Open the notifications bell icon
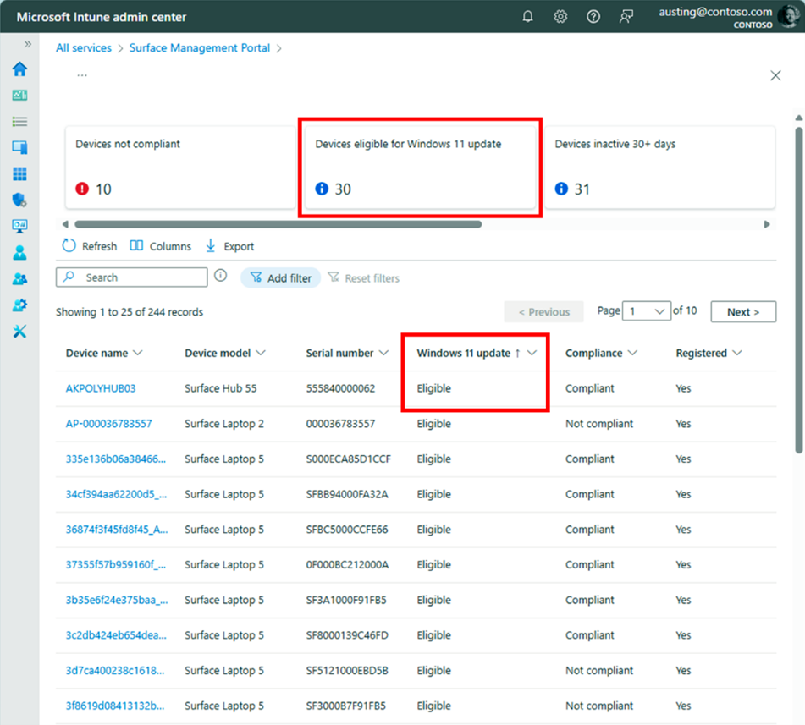805x725 pixels. (528, 17)
